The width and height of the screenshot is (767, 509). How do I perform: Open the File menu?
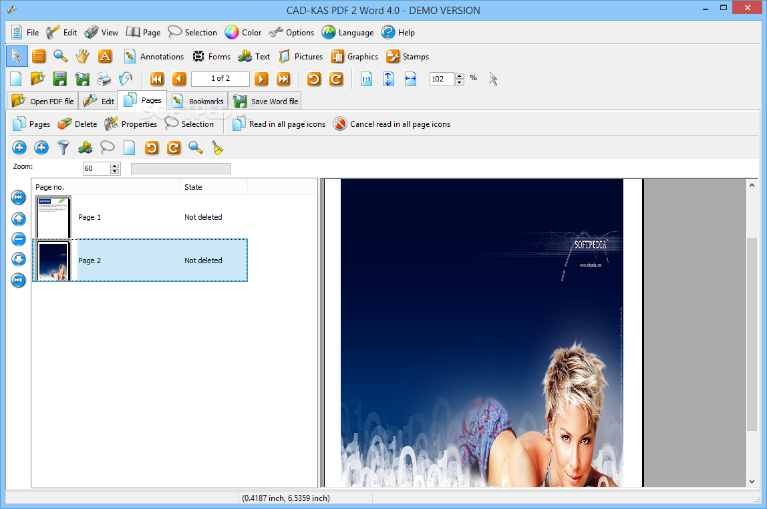[x=25, y=32]
